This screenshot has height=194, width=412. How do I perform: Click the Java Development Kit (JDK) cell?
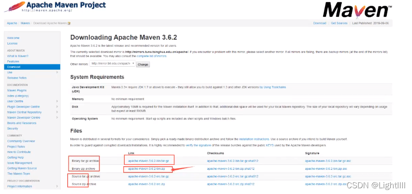tap(88, 89)
